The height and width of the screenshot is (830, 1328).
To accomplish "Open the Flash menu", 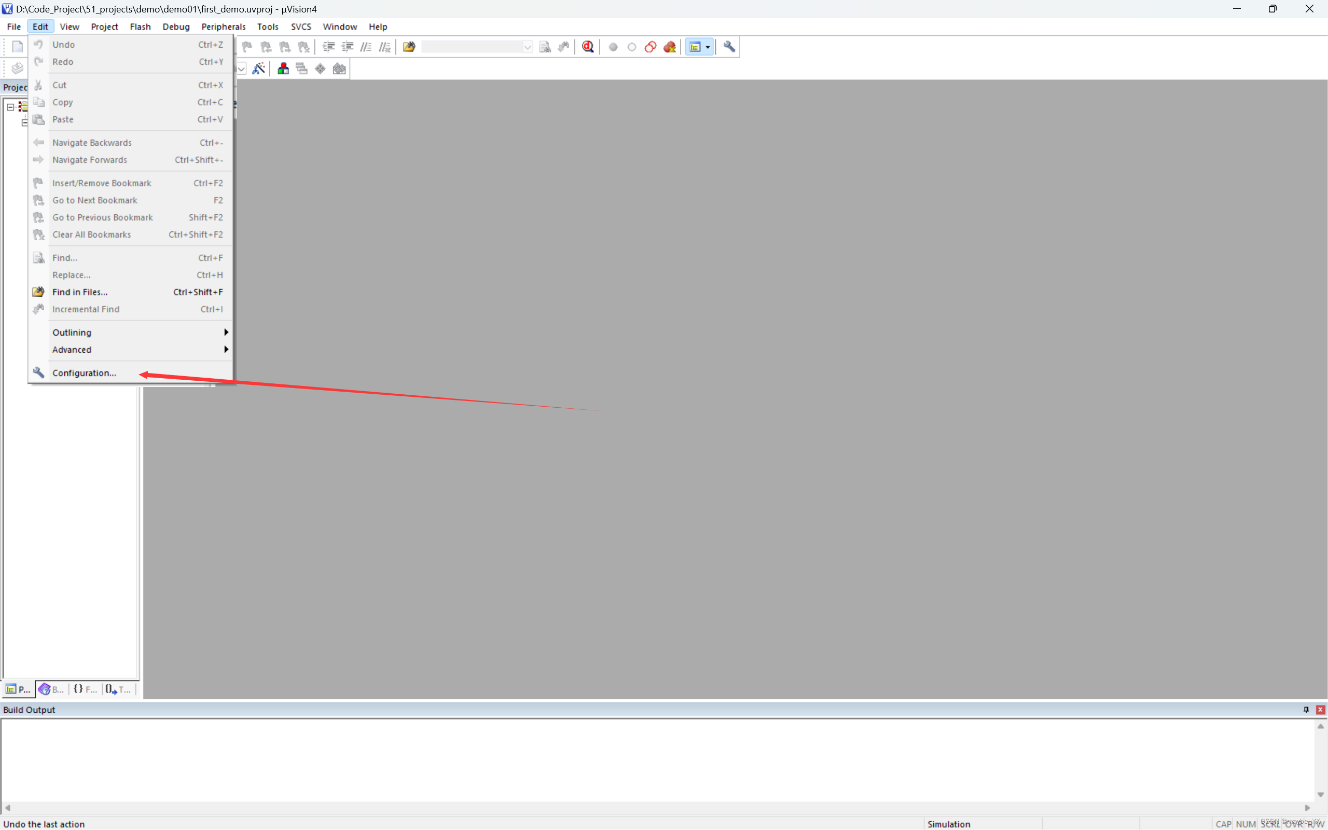I will (140, 26).
